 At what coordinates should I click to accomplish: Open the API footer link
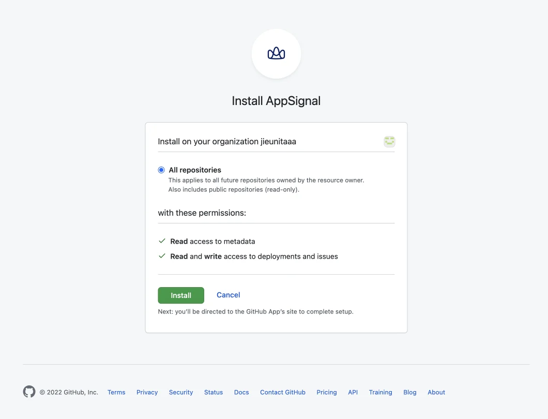tap(353, 392)
